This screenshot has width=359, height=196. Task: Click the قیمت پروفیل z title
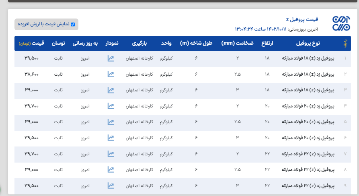pyautogui.click(x=302, y=19)
